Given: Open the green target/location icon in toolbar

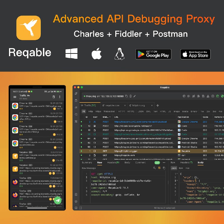Looking at the screenshot, I should [217, 96].
